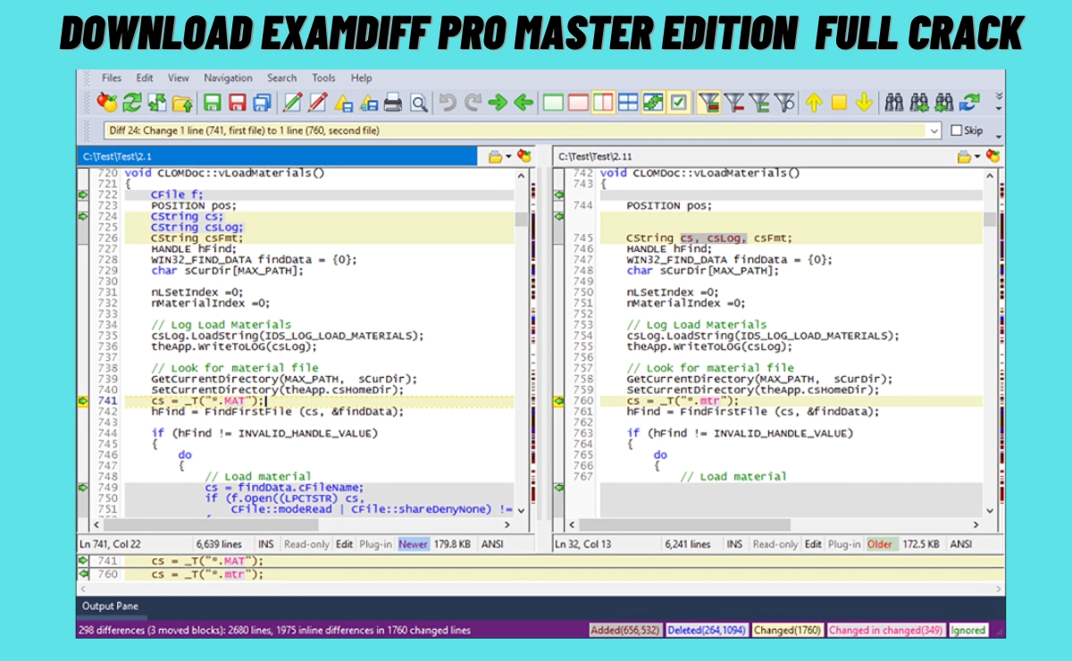Click the side-by-side panes view icon
The image size is (1072, 661).
tap(603, 103)
